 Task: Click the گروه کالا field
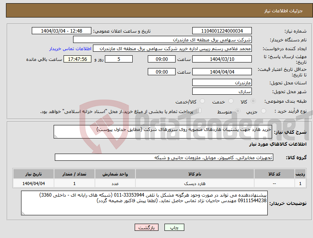click(x=164, y=157)
